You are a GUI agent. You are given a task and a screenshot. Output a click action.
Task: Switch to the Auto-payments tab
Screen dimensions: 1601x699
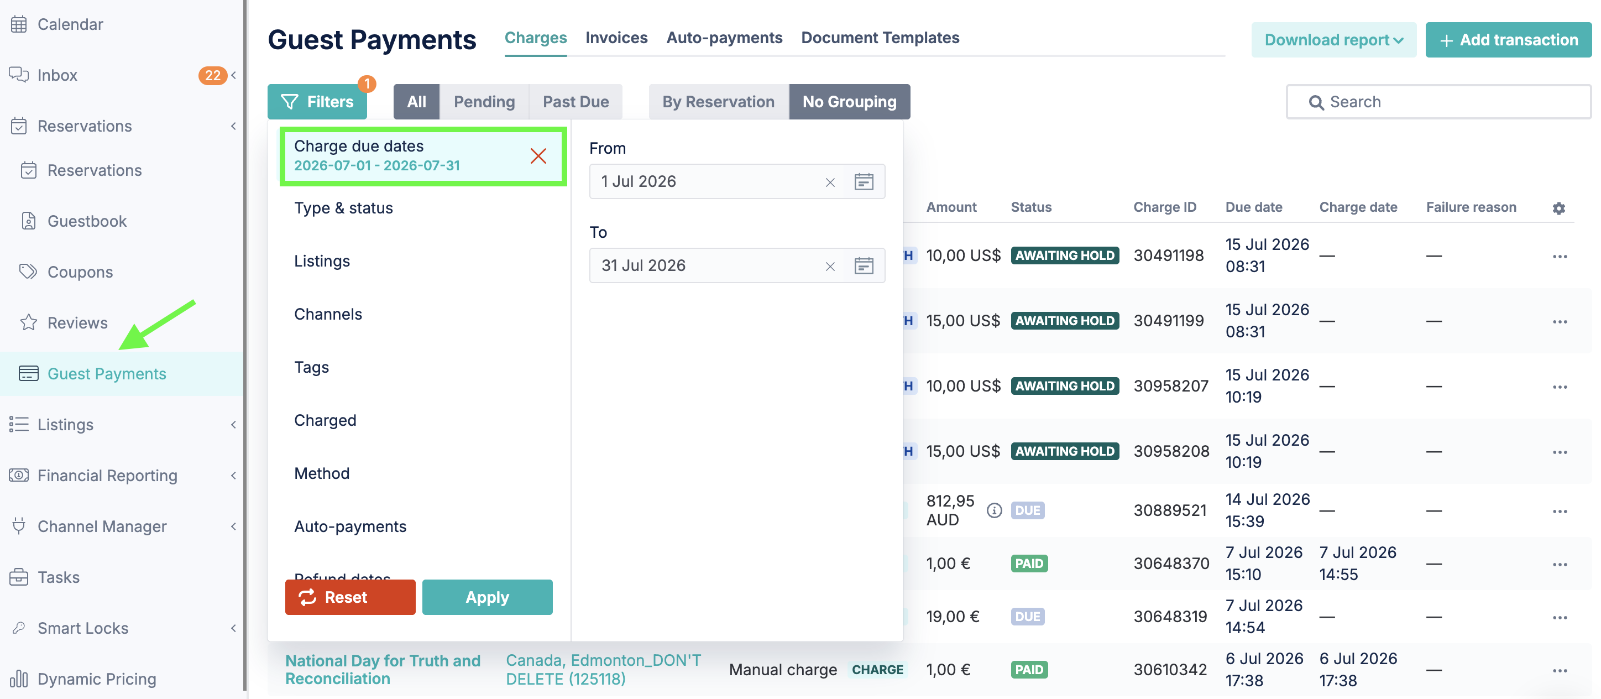click(x=724, y=38)
